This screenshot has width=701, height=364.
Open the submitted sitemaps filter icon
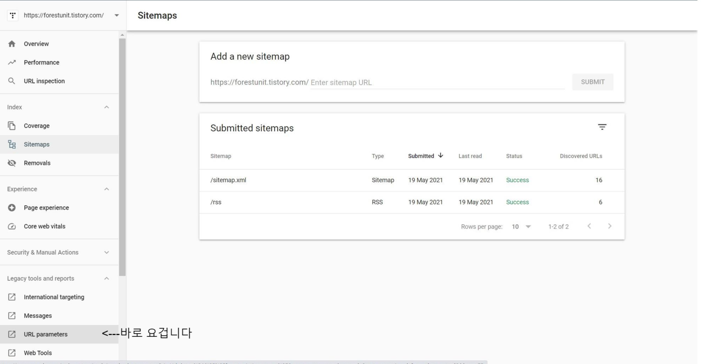(602, 127)
